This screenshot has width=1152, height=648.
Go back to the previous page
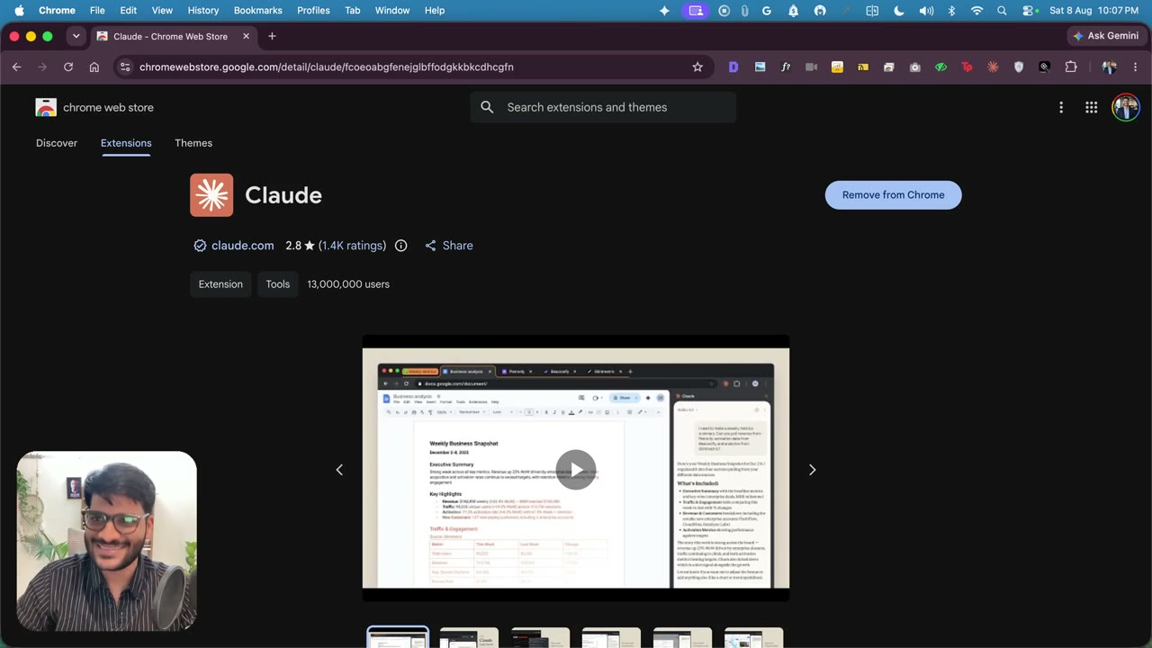16,67
